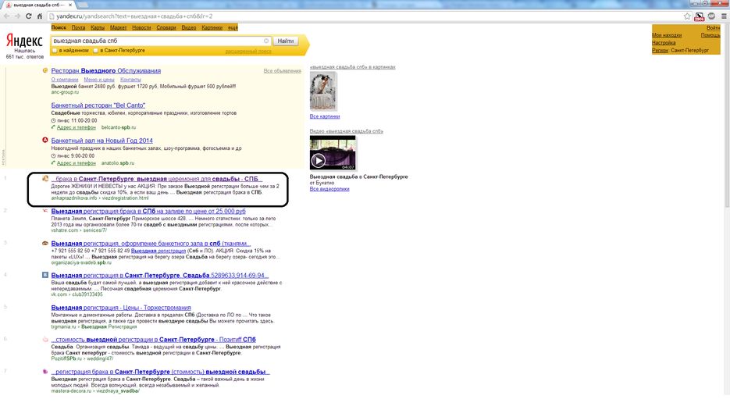Open 'Выездная регистрация - Цены - Торжествомания' result
The image size is (730, 410).
pos(121,308)
